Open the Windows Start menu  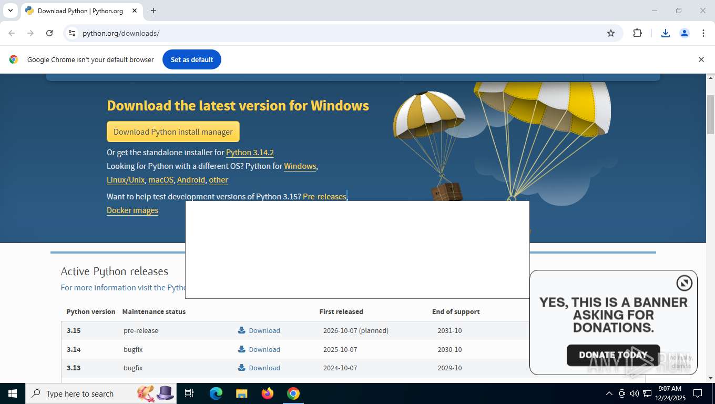click(x=13, y=393)
